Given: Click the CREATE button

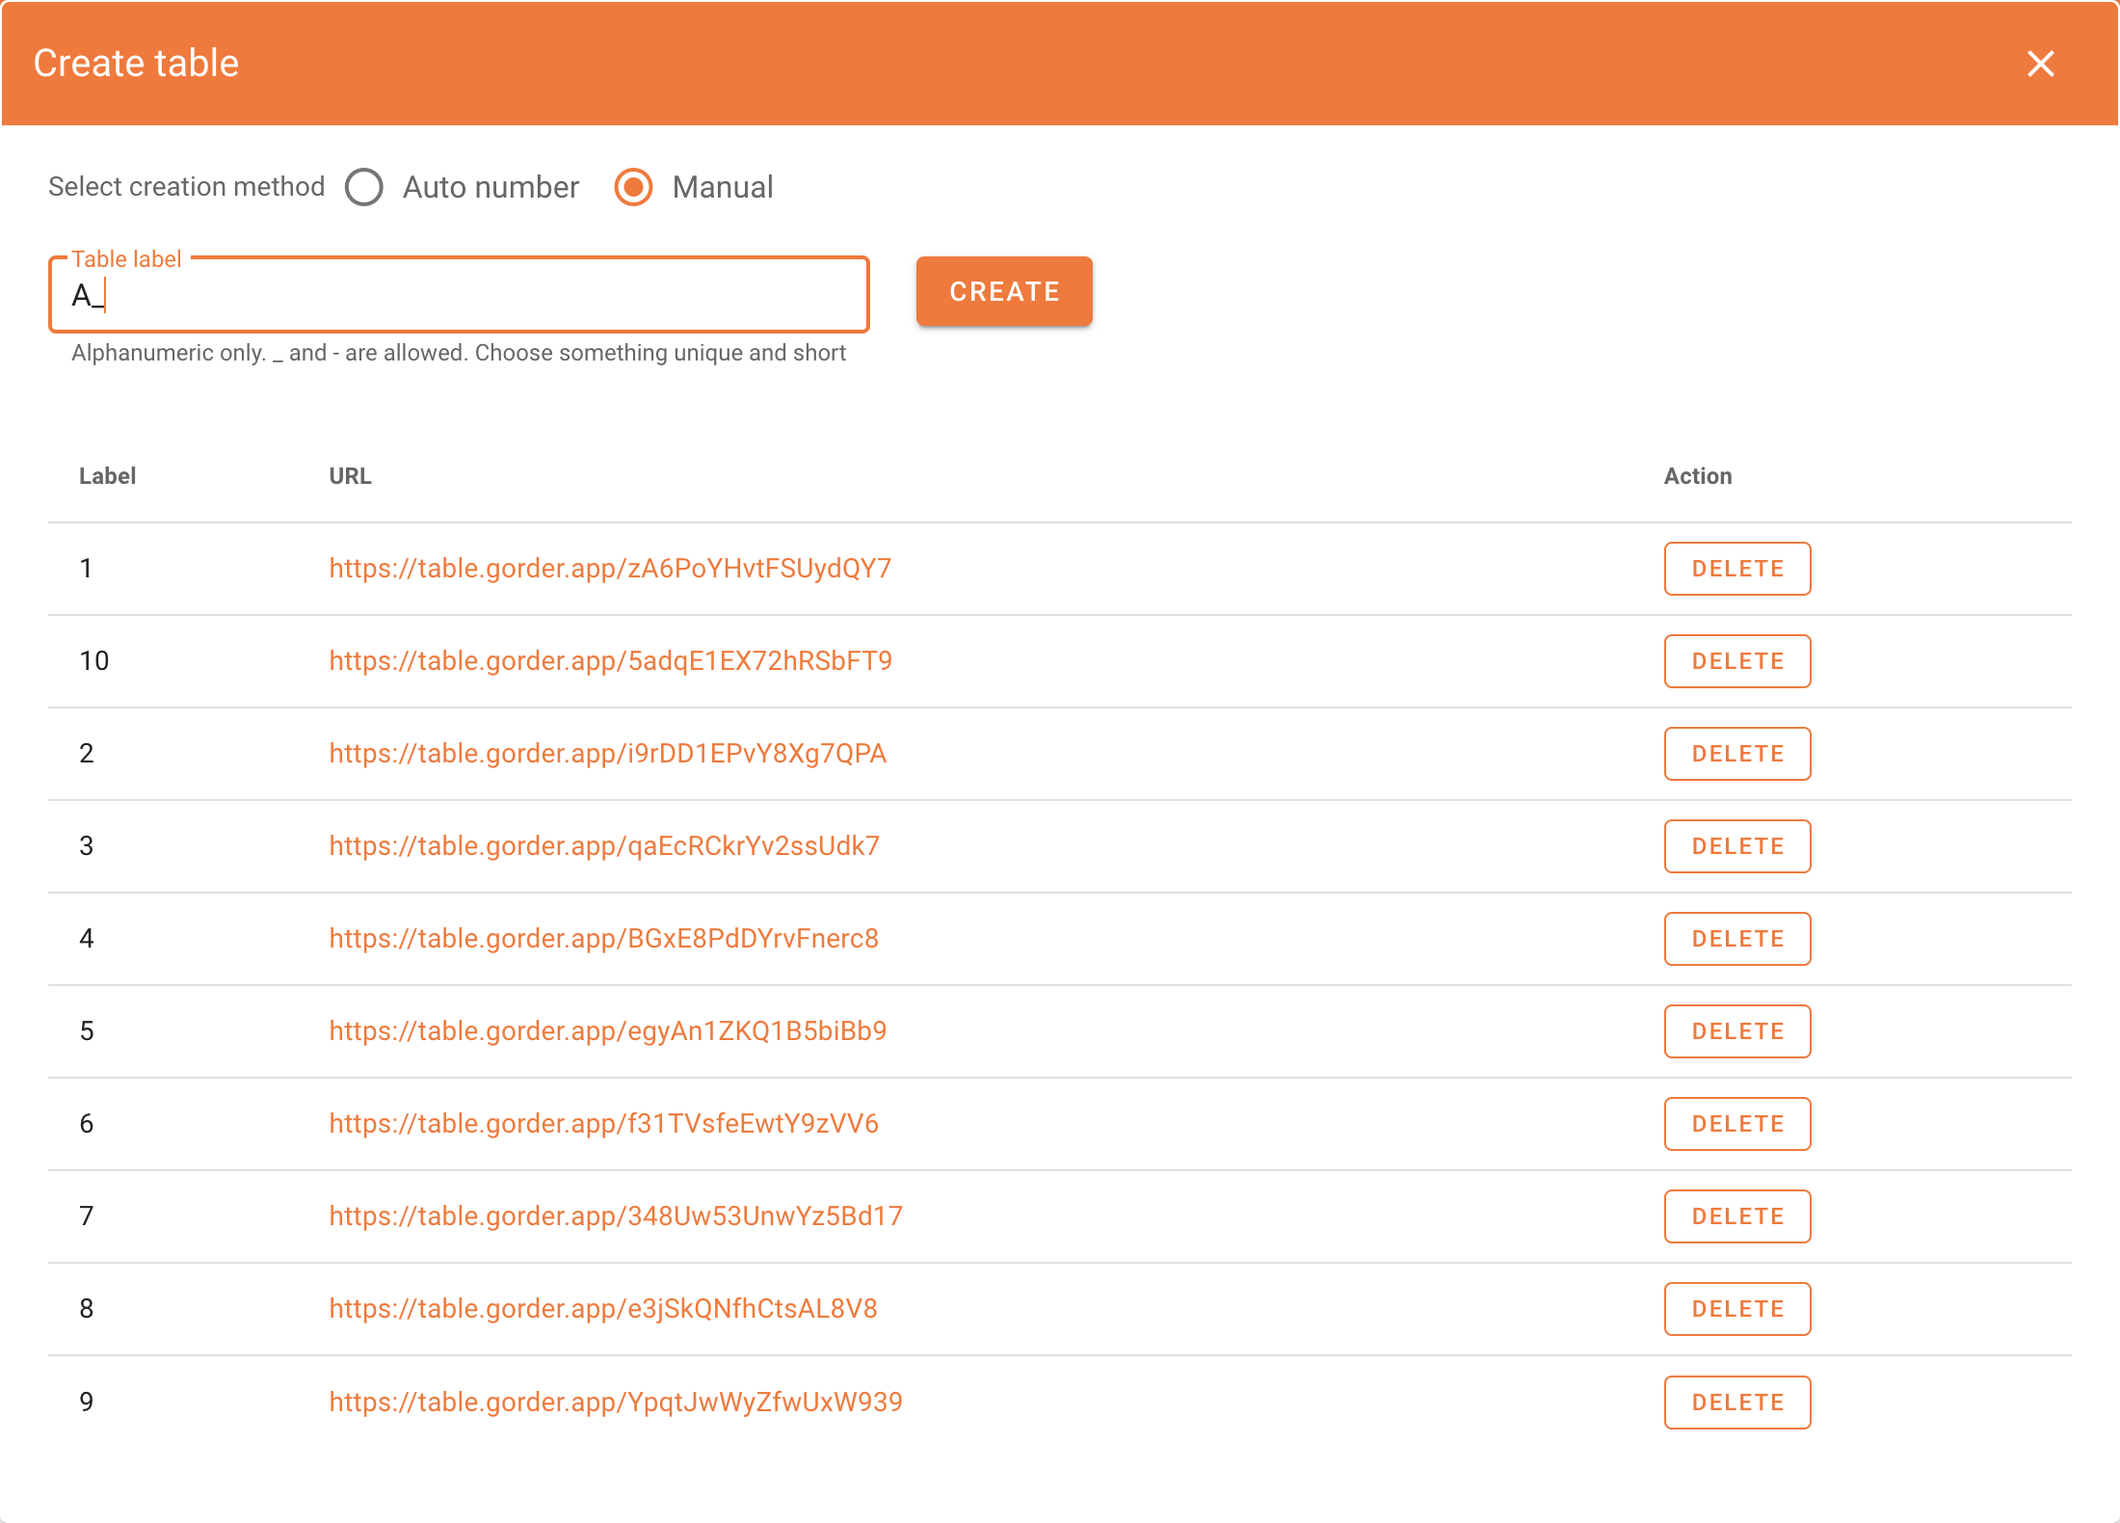Looking at the screenshot, I should click(x=1004, y=291).
